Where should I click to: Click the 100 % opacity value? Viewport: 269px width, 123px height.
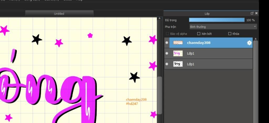point(250,20)
